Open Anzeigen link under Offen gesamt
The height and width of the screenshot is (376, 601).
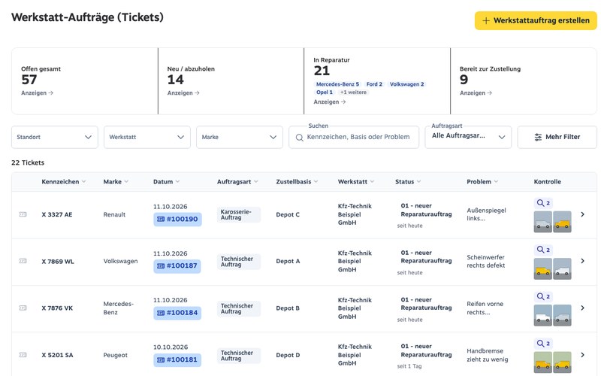click(37, 92)
